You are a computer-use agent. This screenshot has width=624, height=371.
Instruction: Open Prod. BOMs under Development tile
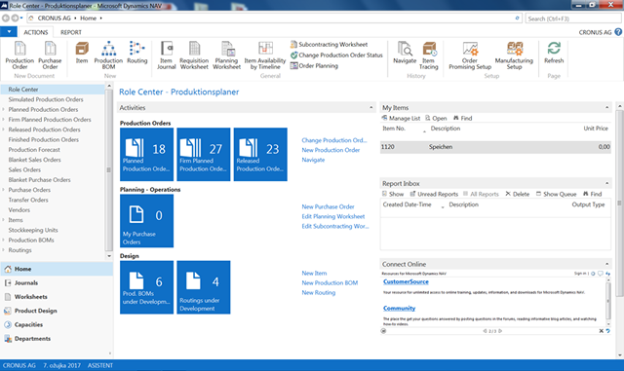click(146, 287)
